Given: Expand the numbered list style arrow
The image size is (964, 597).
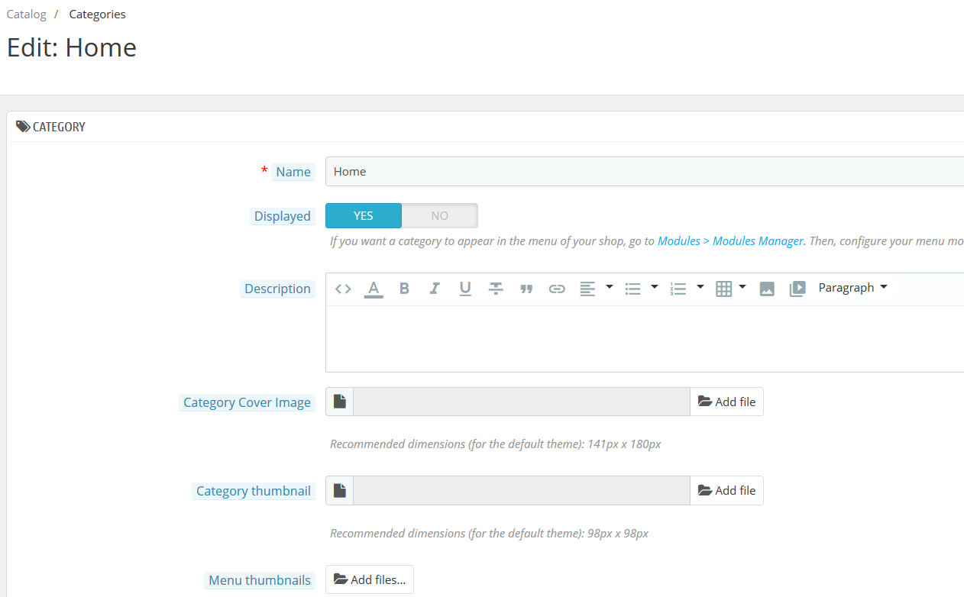Looking at the screenshot, I should coord(700,288).
